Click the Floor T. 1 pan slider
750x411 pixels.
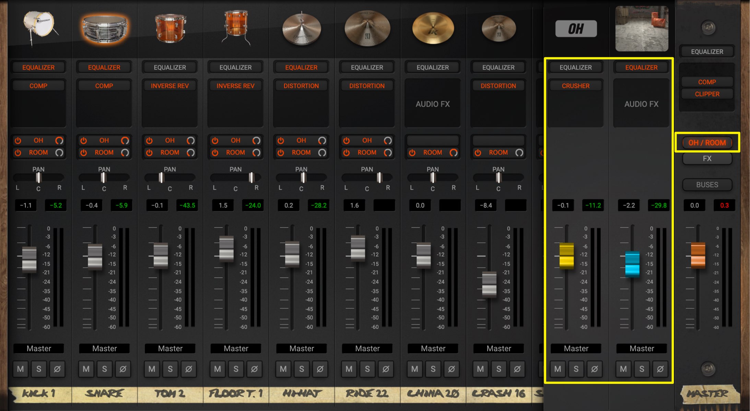pyautogui.click(x=236, y=177)
